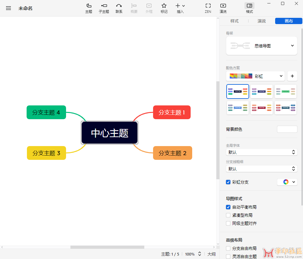This screenshot has width=303, height=259.
Task: Pick the red-center theme thumbnail
Action: 262,108
